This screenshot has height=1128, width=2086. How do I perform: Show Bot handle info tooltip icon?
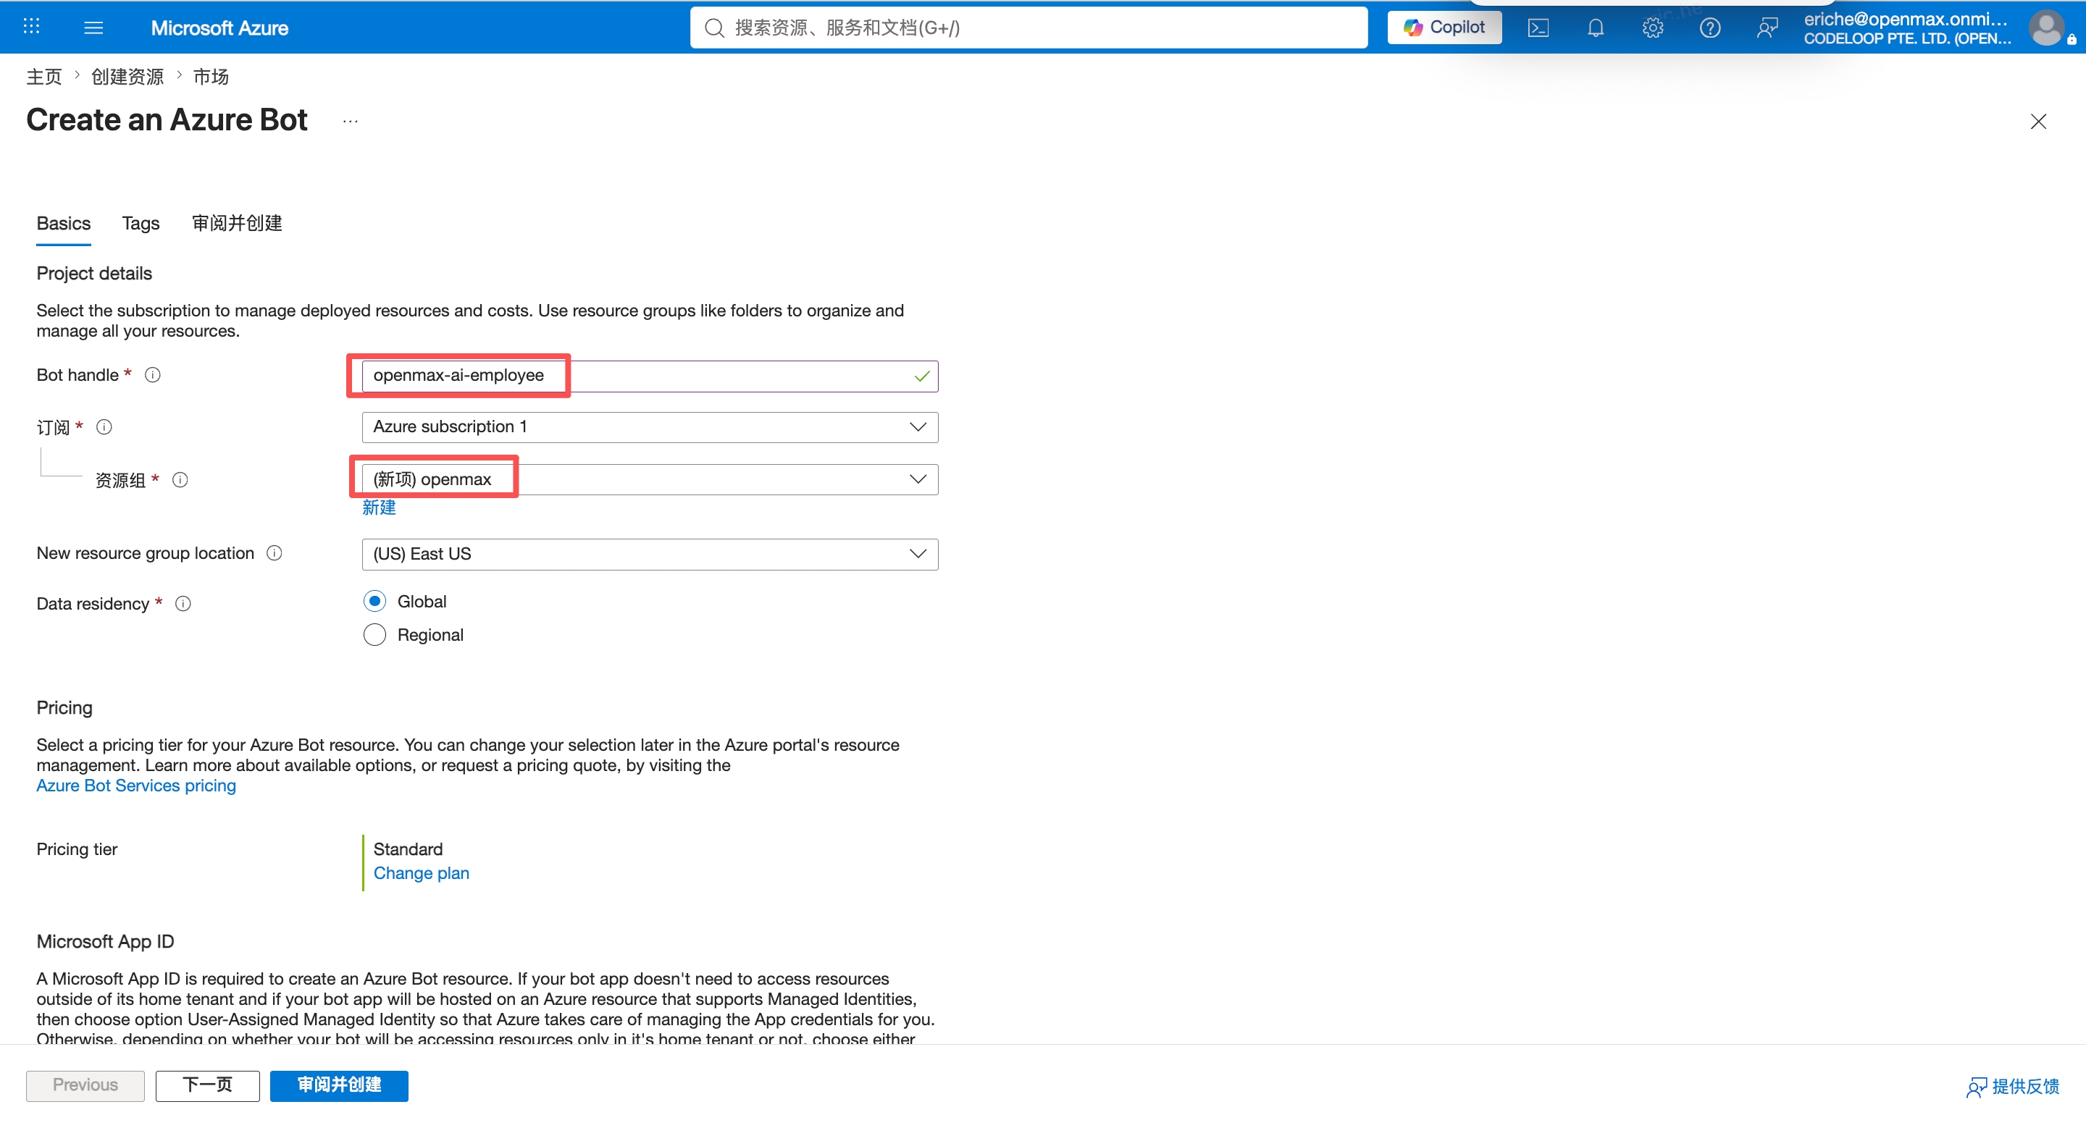pos(152,374)
